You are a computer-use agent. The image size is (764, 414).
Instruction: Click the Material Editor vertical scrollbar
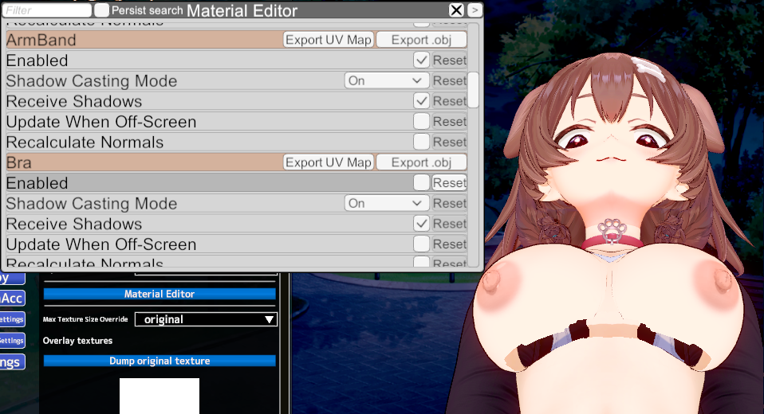(474, 90)
